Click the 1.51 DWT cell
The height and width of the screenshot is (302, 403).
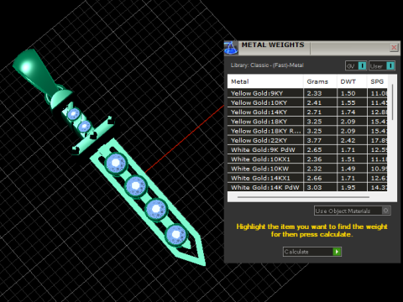click(352, 159)
